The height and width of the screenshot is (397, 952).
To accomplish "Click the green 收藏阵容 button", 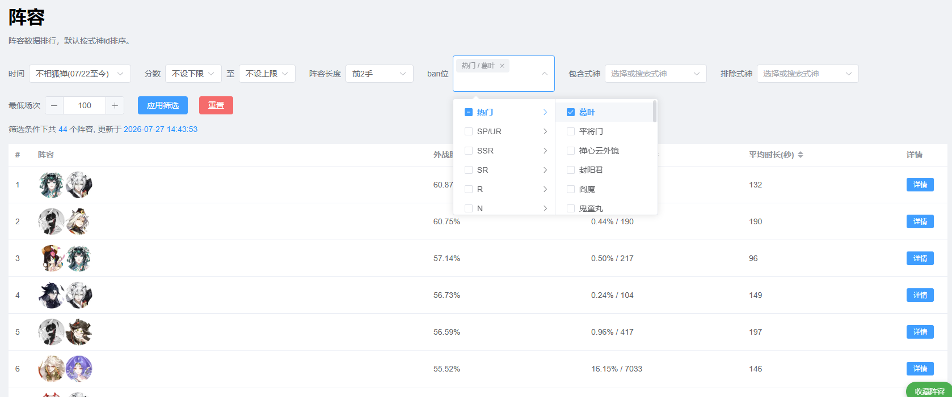I will click(929, 391).
